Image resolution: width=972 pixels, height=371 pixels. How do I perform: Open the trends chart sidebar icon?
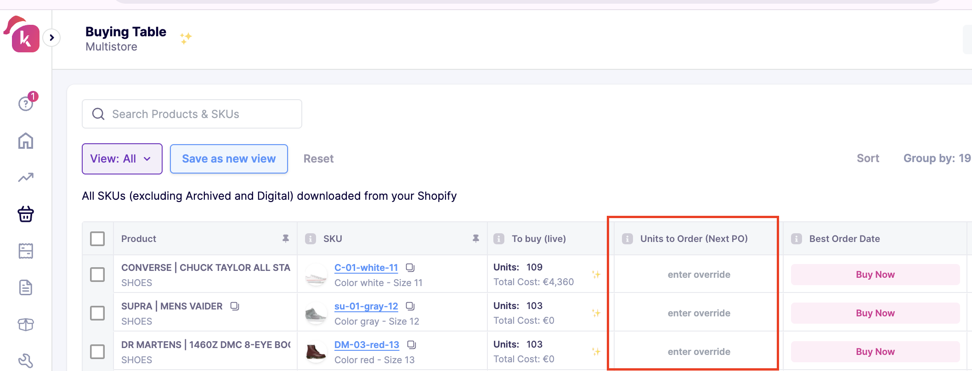coord(26,177)
